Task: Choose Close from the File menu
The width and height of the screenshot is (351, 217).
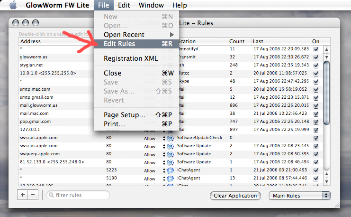Action: click(x=136, y=73)
